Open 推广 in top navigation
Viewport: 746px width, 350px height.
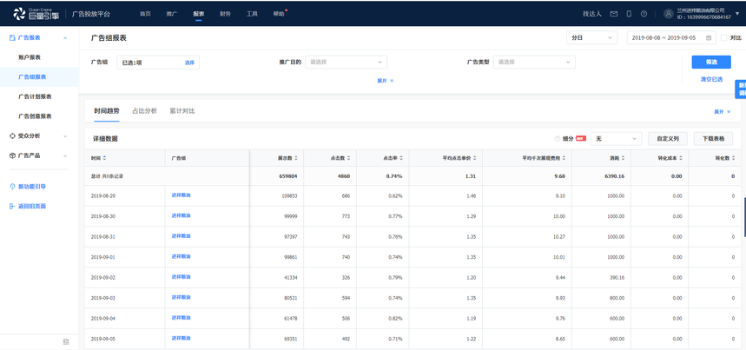[172, 14]
